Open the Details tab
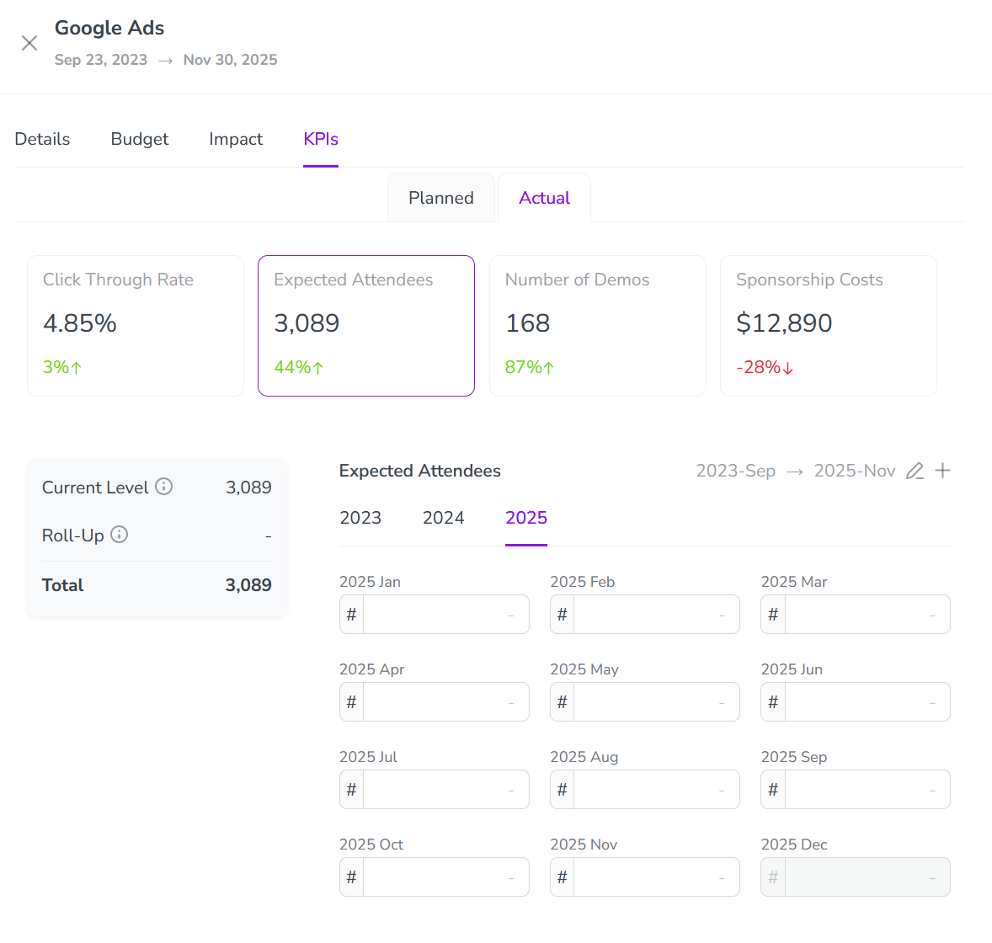 tap(42, 139)
